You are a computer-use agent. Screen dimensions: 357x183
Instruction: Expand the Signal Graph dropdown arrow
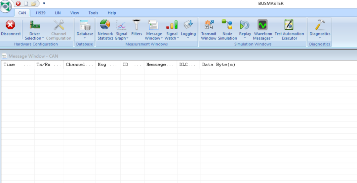pos(127,38)
